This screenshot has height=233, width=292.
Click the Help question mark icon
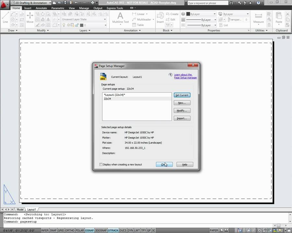point(258,3)
